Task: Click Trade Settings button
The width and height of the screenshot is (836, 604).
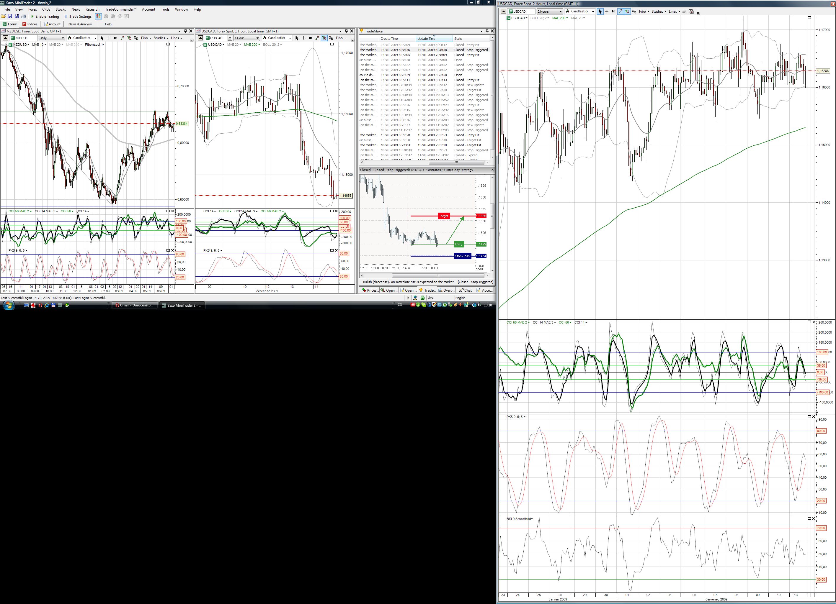Action: [78, 16]
